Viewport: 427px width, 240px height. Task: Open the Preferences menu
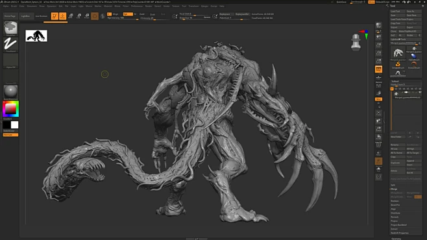pos(137,6)
